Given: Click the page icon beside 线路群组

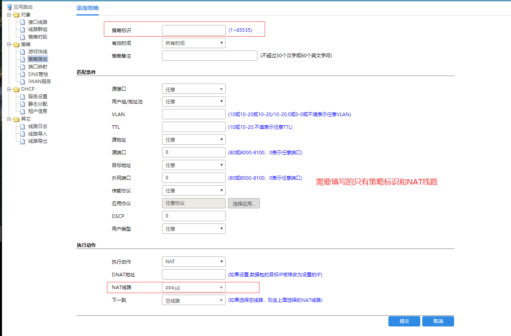Looking at the screenshot, I should (23, 29).
